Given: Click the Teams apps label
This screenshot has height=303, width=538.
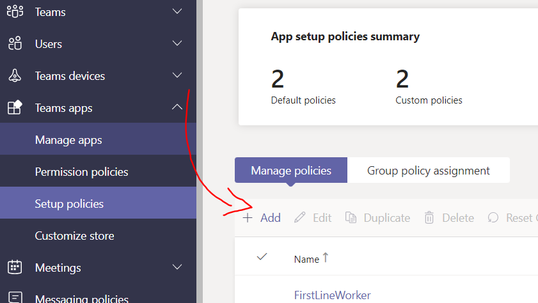Looking at the screenshot, I should tap(64, 108).
